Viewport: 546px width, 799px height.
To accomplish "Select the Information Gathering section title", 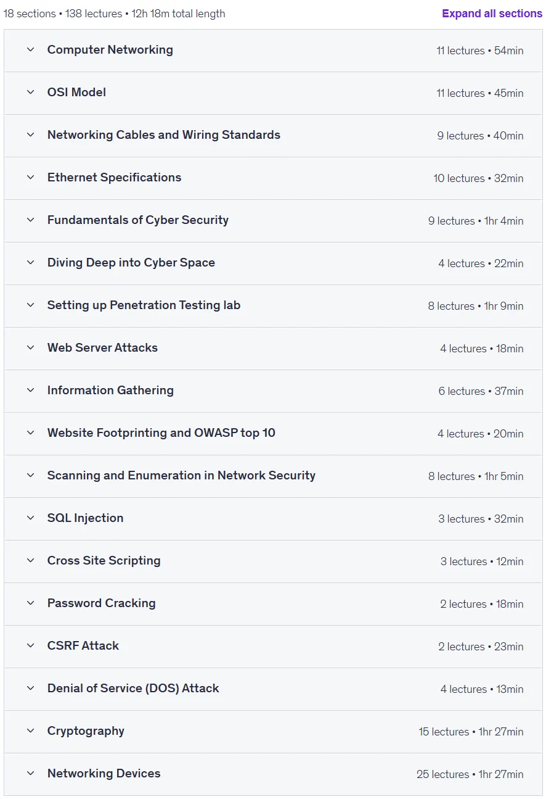I will [110, 391].
